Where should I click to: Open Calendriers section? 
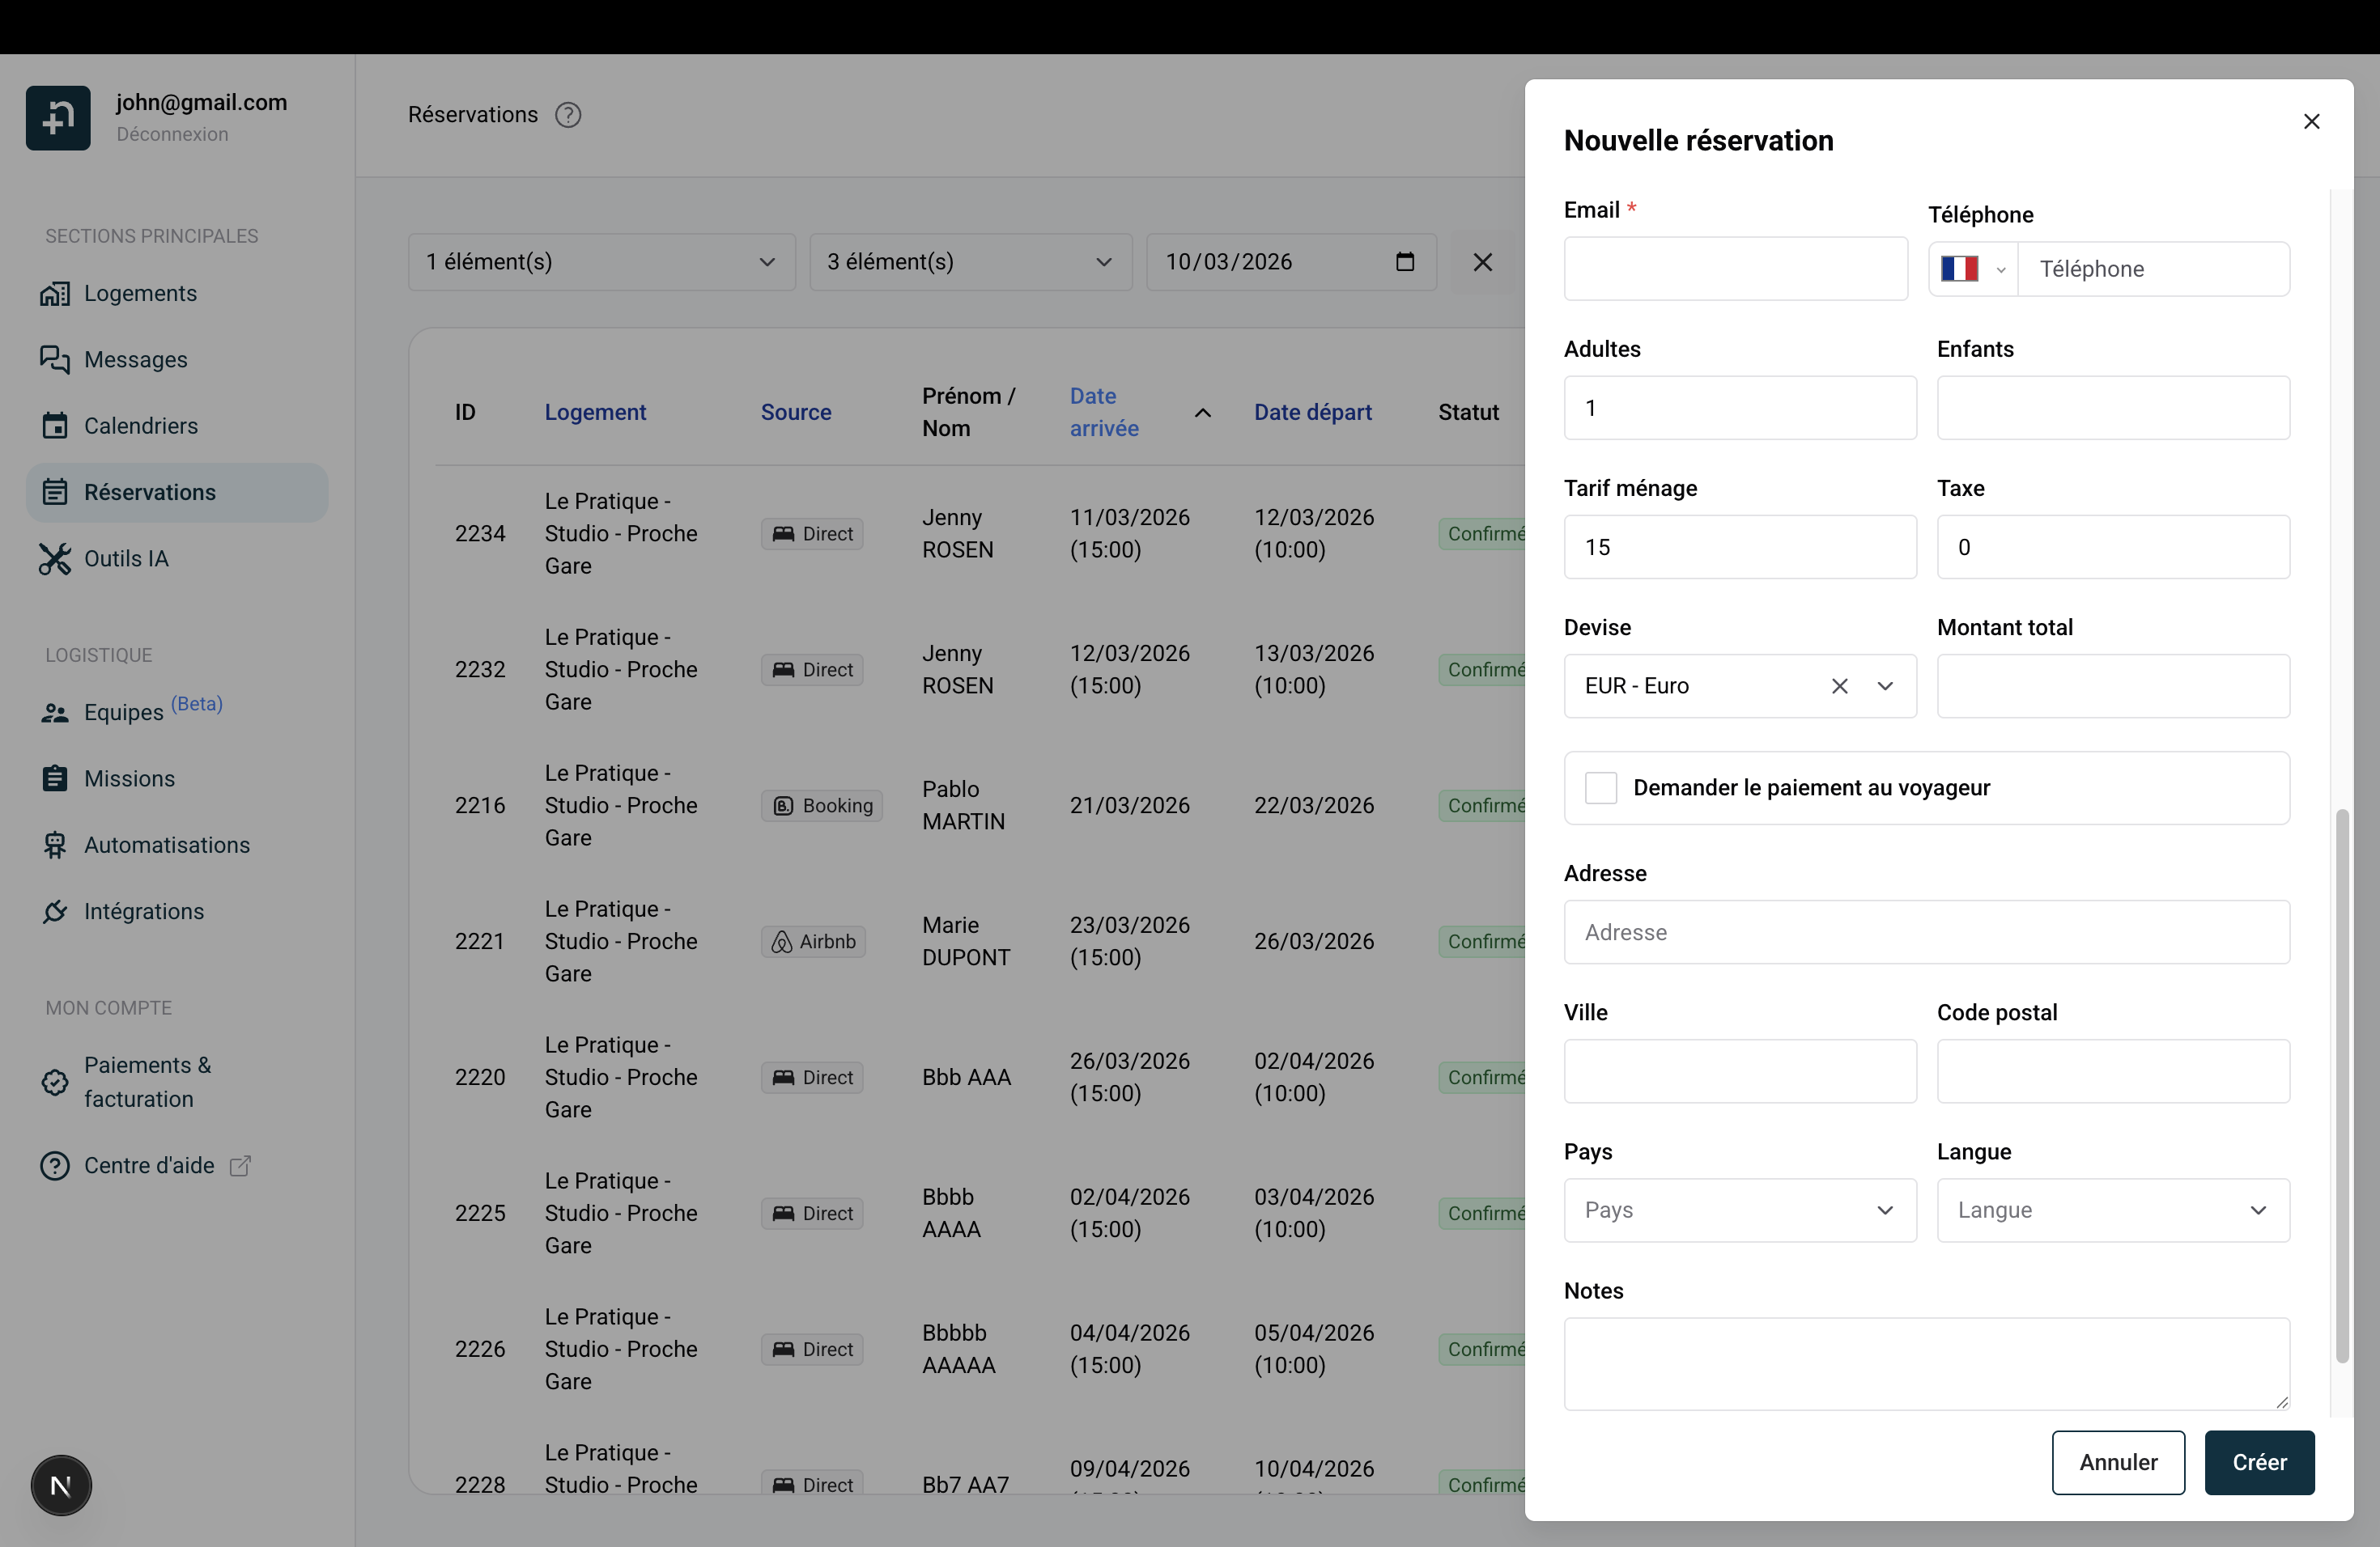177,426
